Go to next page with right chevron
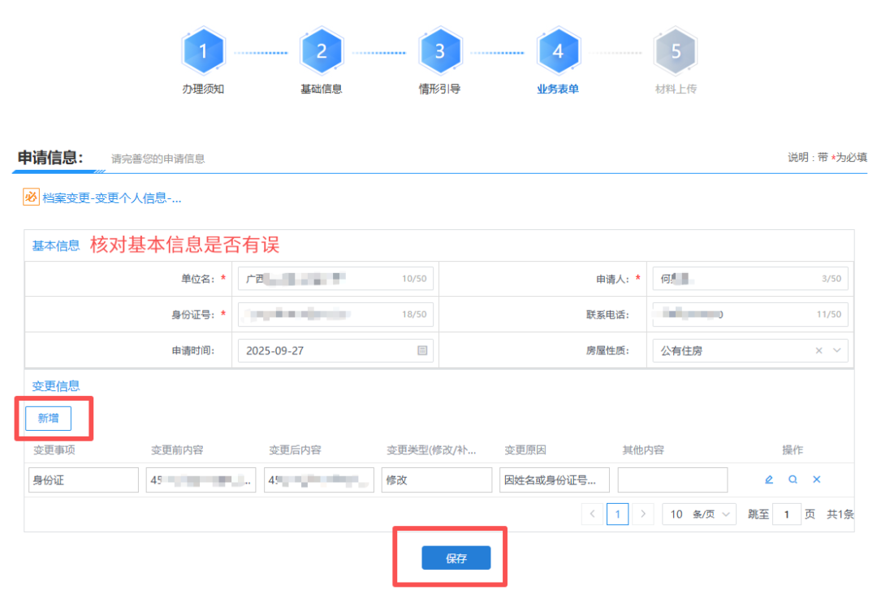Screen dimensions: 877x599 pyautogui.click(x=643, y=514)
